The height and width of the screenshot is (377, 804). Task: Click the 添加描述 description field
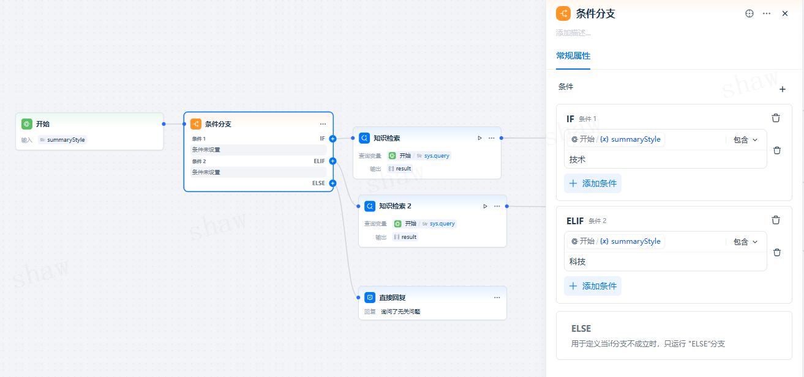click(574, 33)
